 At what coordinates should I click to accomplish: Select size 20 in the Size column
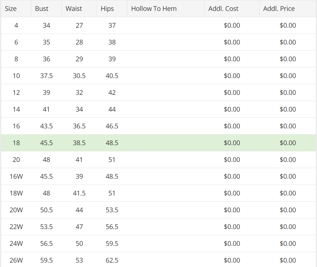16,159
